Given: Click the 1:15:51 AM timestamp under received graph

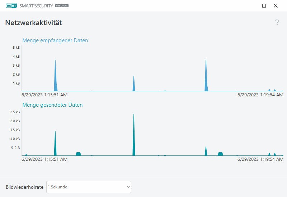Looking at the screenshot, I should pyautogui.click(x=44, y=95).
